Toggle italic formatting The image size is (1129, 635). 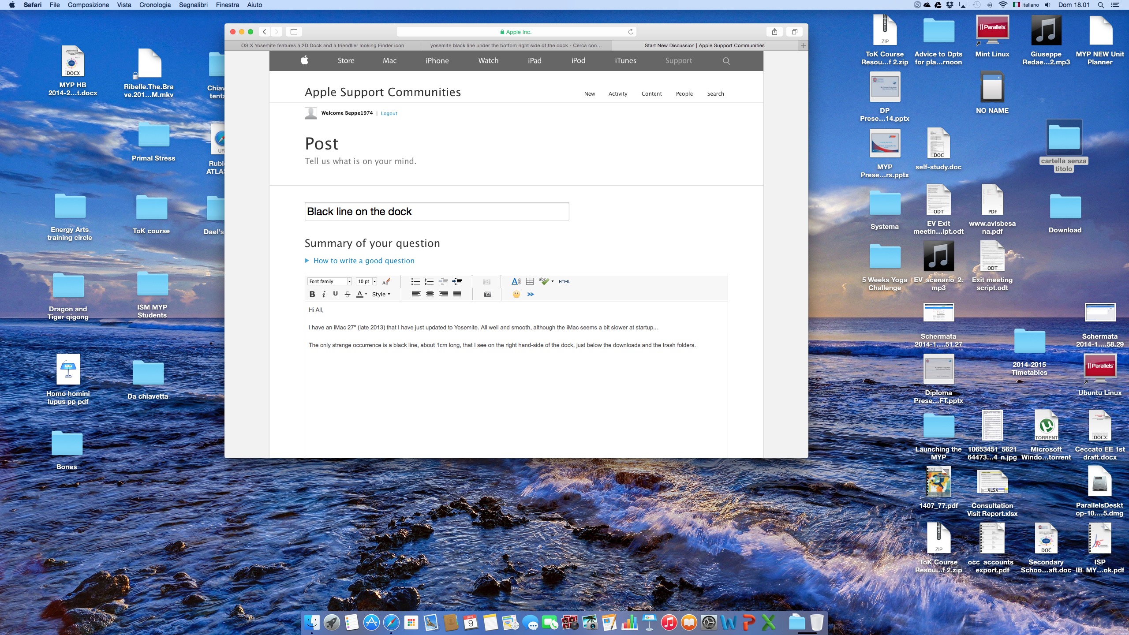[x=324, y=295]
